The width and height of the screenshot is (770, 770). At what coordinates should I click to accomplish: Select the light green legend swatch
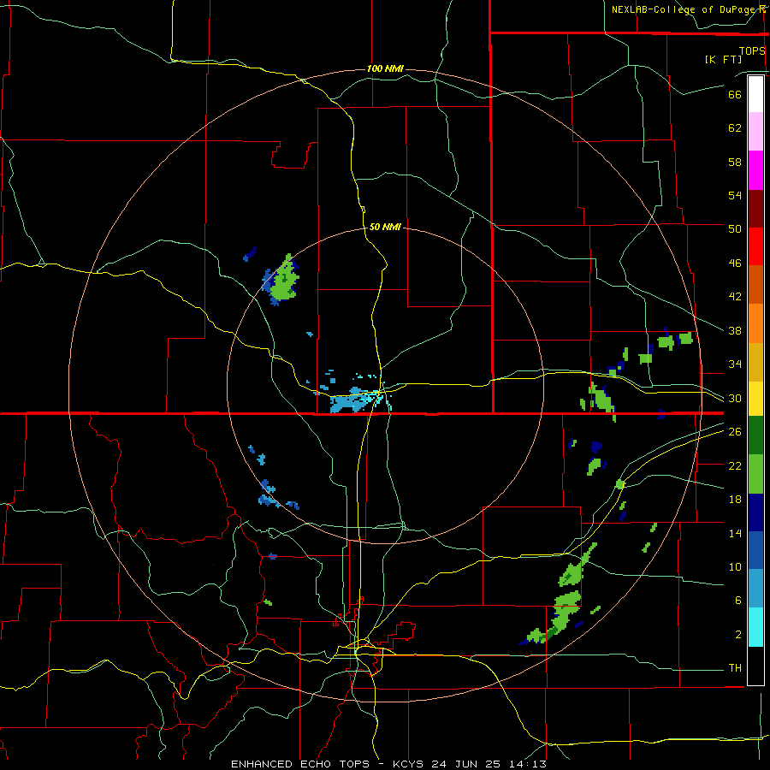(755, 474)
